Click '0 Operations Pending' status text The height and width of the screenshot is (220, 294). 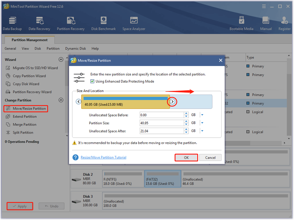click(22, 142)
